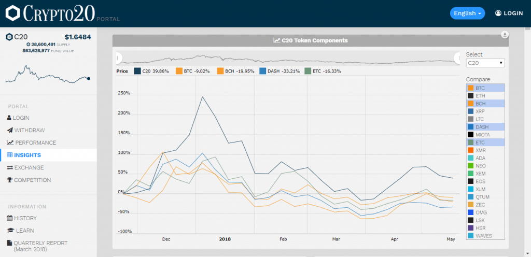The height and width of the screenshot is (257, 531).
Task: Select LTC in the Compare list
Action: (x=485, y=119)
